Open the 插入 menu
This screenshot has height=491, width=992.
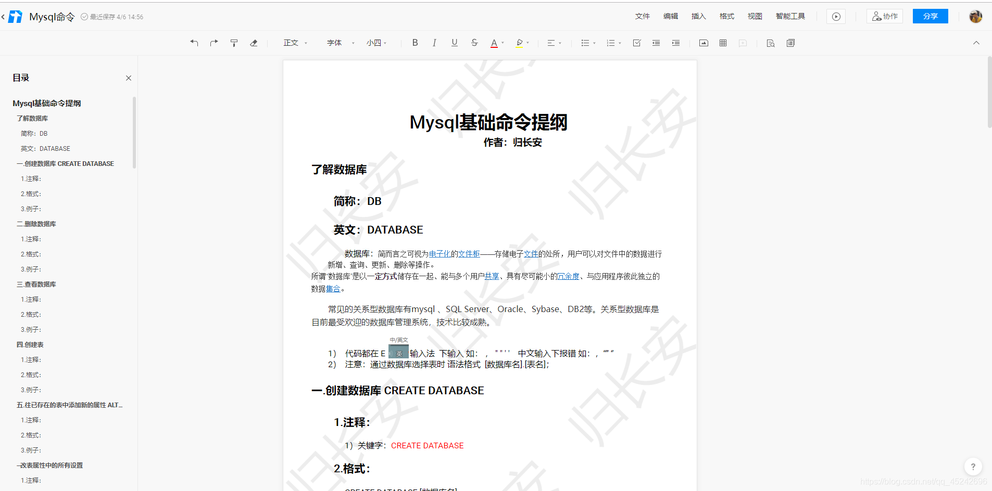(699, 16)
